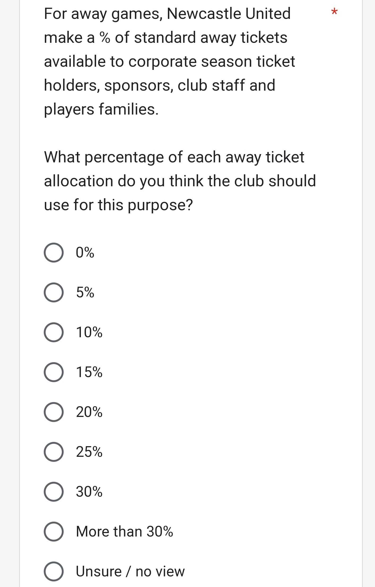Choose the 10% radio button circle
The height and width of the screenshot is (587, 375).
click(54, 332)
